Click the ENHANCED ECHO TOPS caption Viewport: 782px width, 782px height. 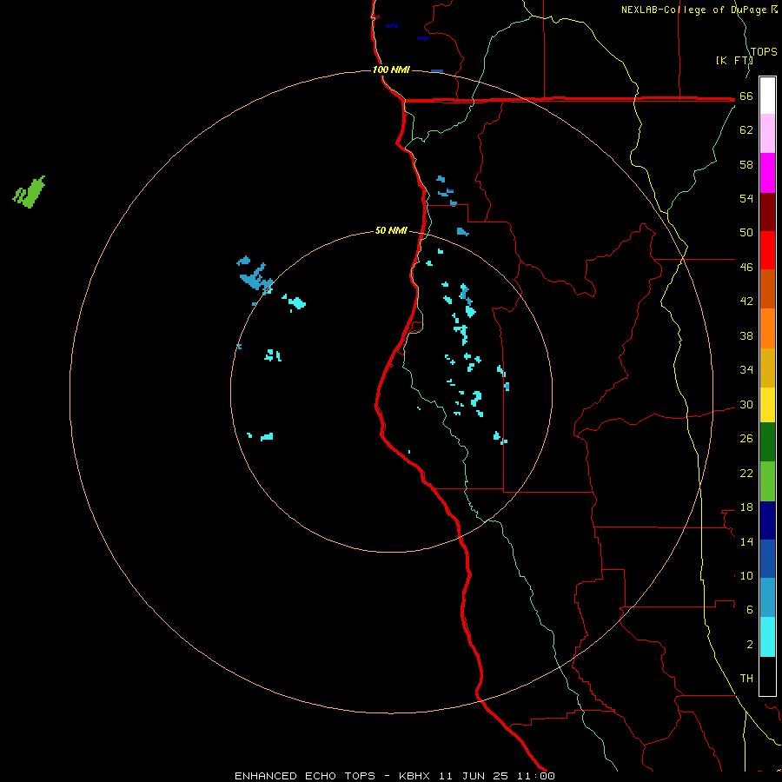coord(305,776)
